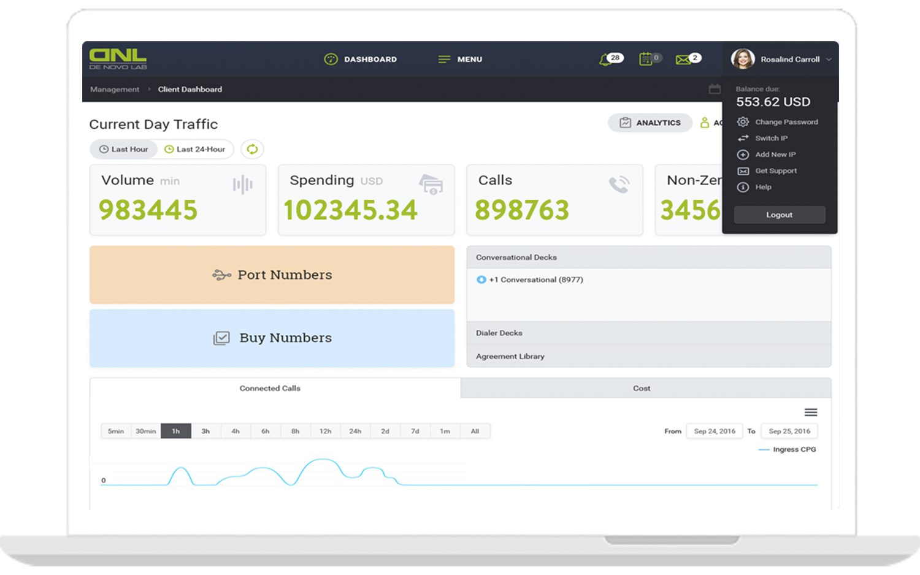Switch to the Connected Calls tab
Screen dimensions: 920x575
[275, 388]
